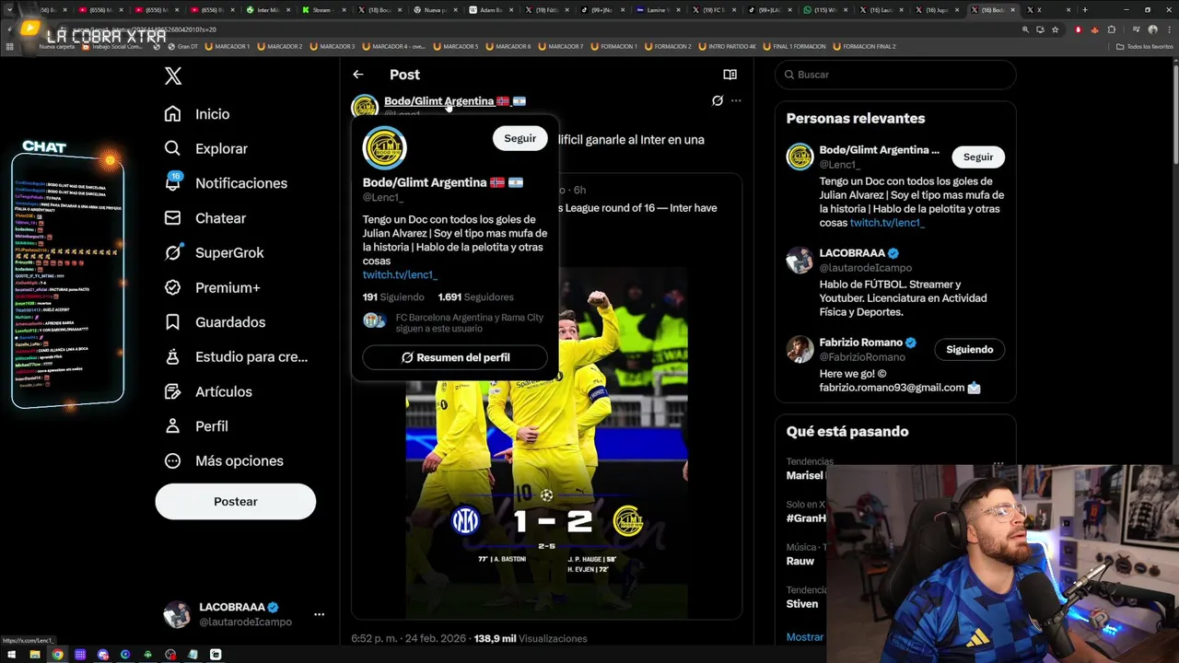The width and height of the screenshot is (1179, 663).
Task: Open Estudio para creadores
Action: point(235,356)
